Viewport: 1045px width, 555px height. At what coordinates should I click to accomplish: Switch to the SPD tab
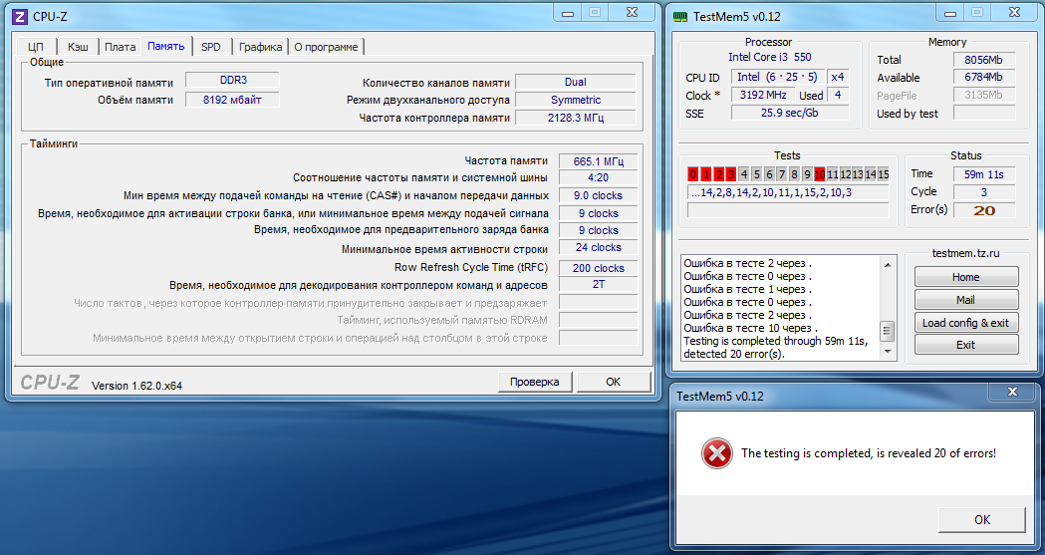[211, 47]
